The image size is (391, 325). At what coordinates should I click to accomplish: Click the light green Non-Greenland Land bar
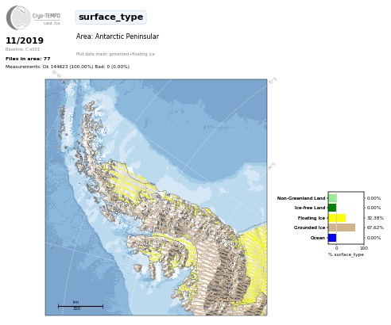click(332, 198)
